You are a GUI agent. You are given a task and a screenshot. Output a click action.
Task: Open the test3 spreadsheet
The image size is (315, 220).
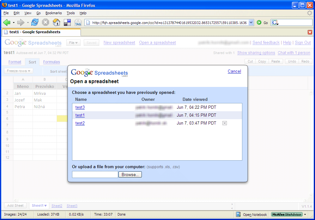point(80,107)
